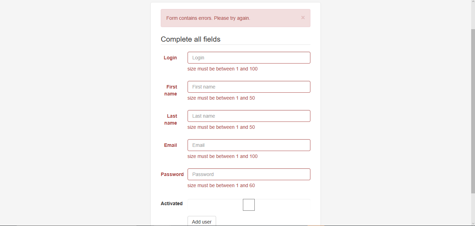Click the Activated label text

pyautogui.click(x=172, y=203)
